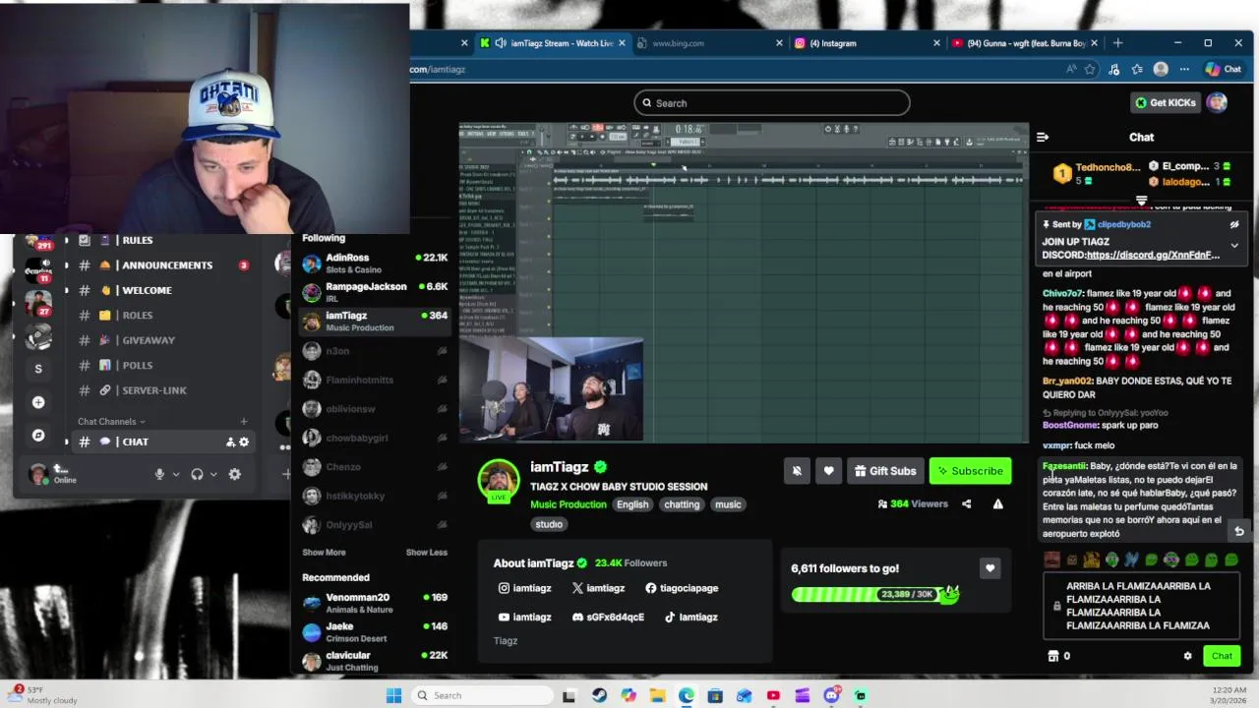The height and width of the screenshot is (708, 1259).
Task: Select the English language tag
Action: 632,504
